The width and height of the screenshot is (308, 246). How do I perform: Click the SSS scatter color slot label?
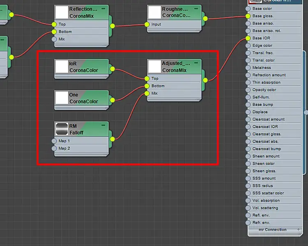coord(268,193)
